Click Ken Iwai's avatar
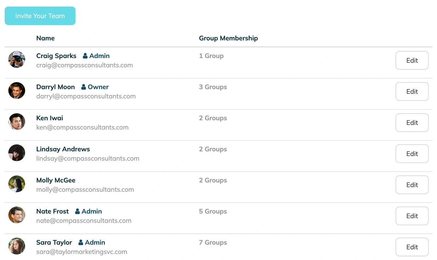The width and height of the screenshot is (437, 260). click(x=17, y=121)
